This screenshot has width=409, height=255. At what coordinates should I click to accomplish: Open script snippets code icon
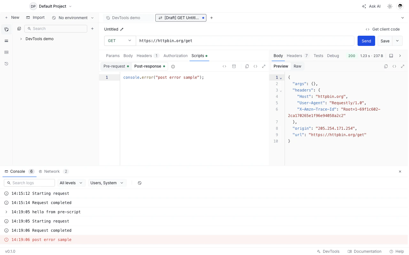[x=224, y=66]
